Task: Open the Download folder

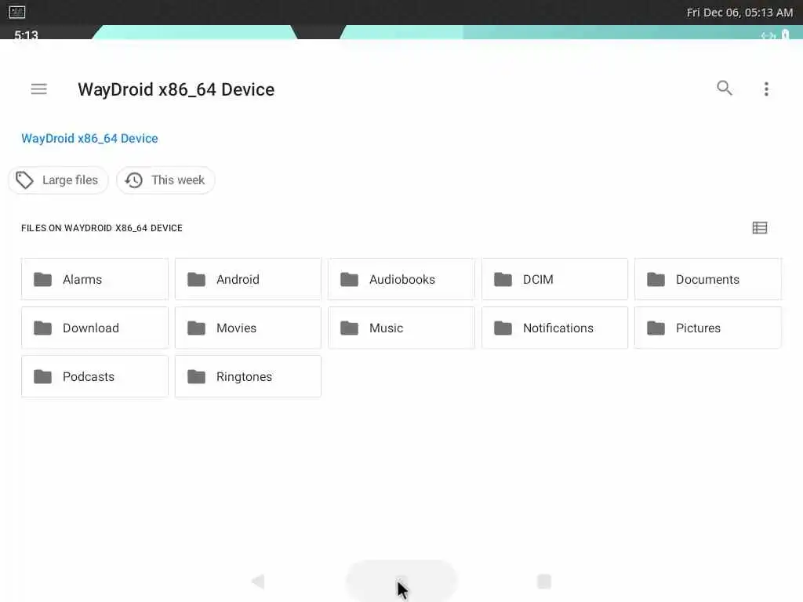Action: click(x=95, y=328)
